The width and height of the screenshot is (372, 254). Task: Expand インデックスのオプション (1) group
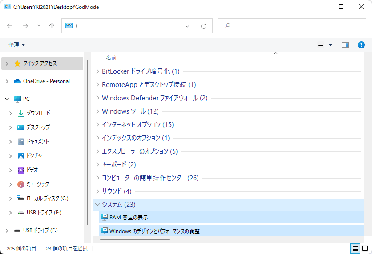(97, 138)
